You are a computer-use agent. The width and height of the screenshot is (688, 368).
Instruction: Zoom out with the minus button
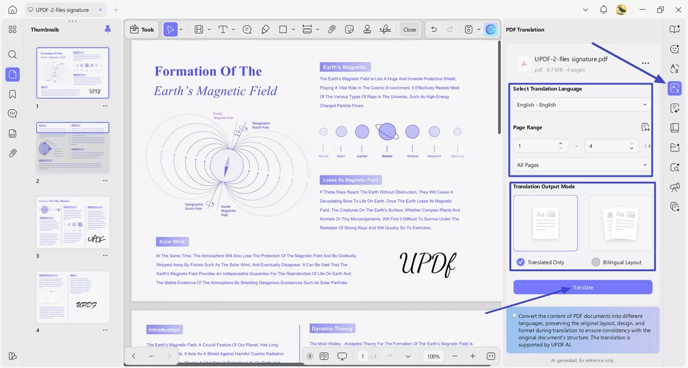click(x=455, y=356)
